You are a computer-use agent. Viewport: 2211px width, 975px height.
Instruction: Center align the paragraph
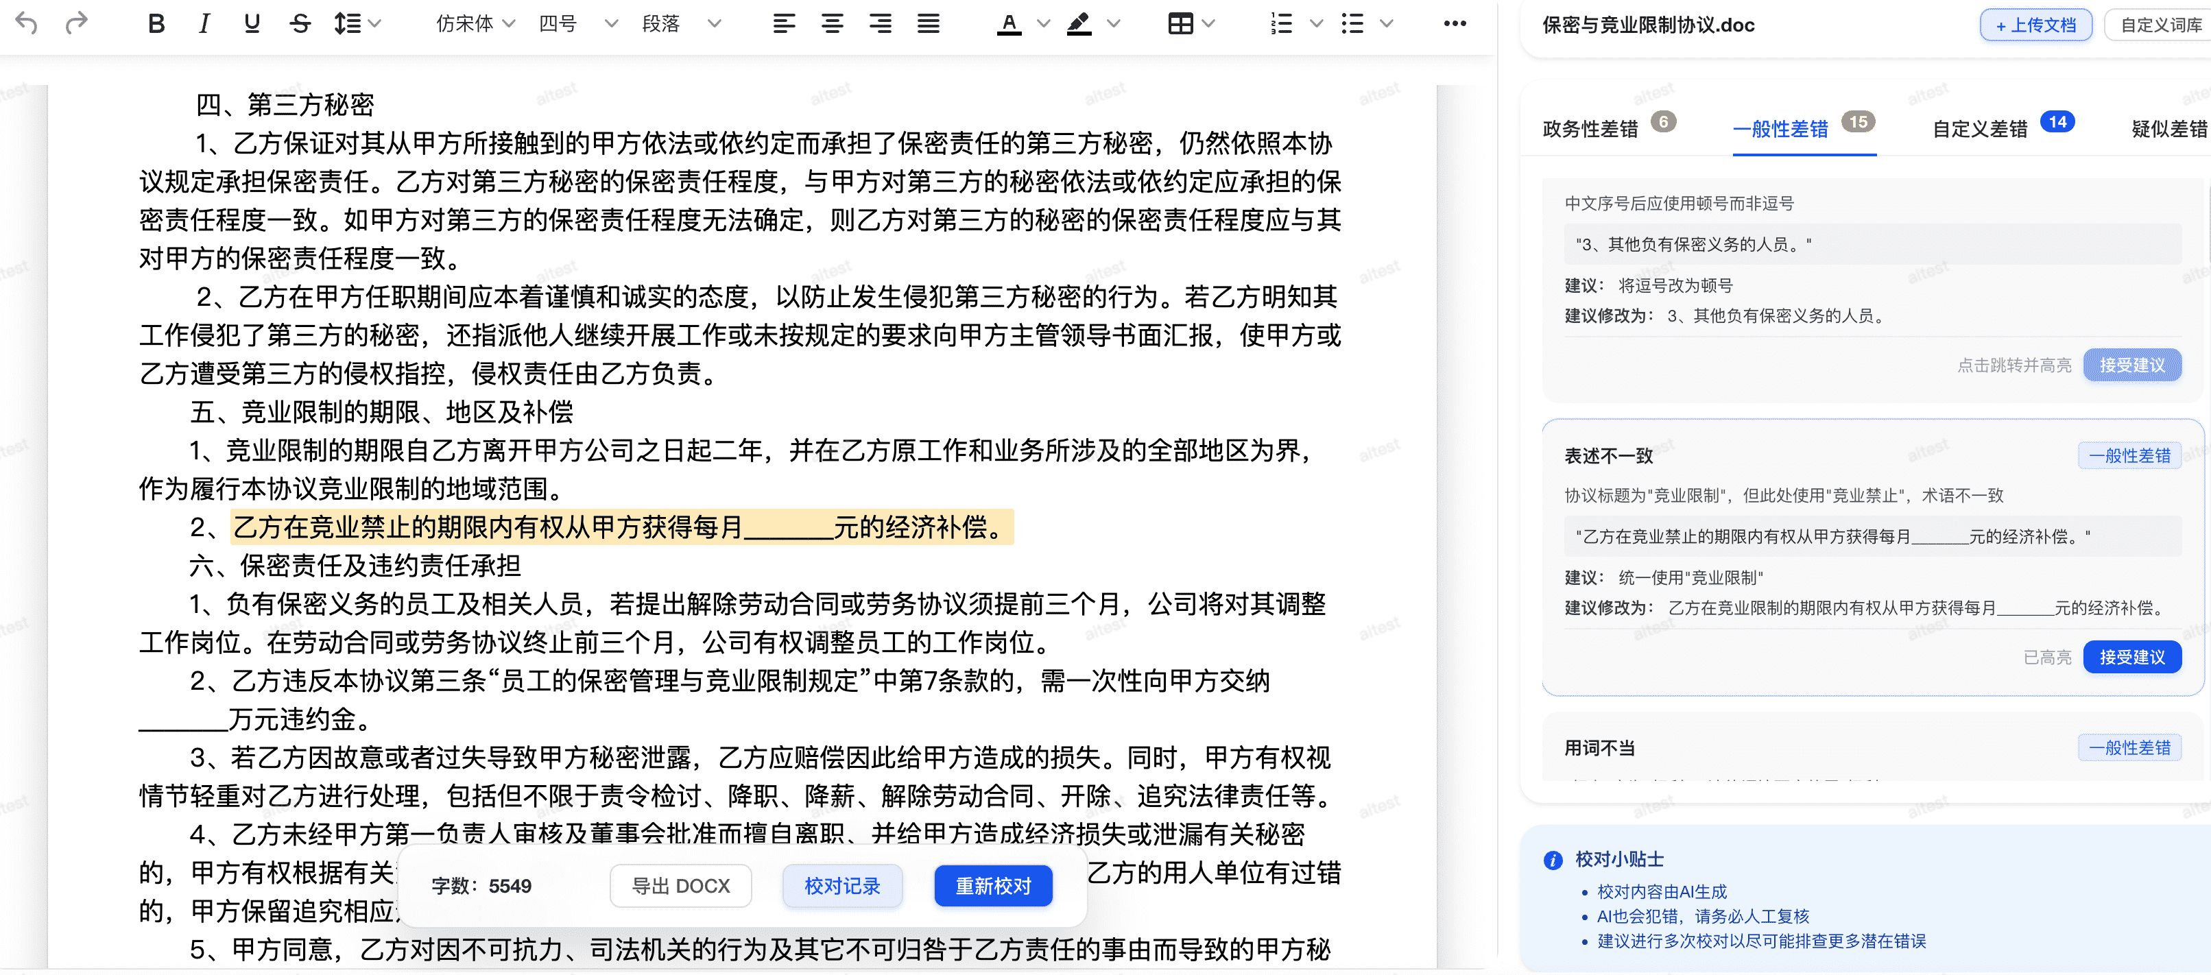point(832,23)
